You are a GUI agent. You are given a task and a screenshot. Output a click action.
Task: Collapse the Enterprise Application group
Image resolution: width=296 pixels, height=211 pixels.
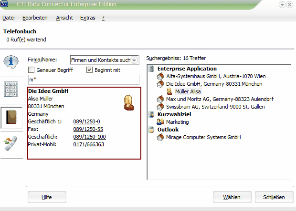pyautogui.click(x=151, y=69)
